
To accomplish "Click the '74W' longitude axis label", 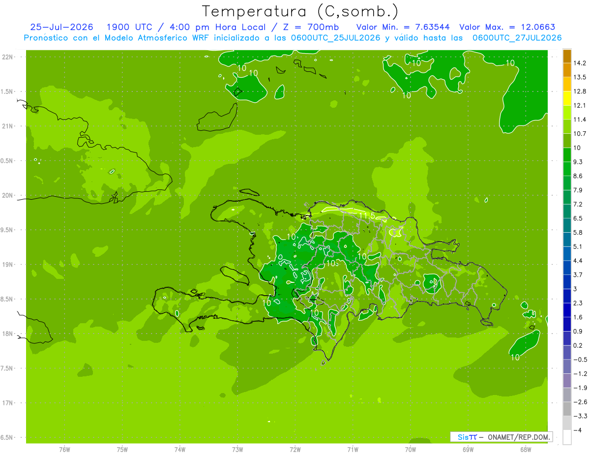I will (180, 449).
